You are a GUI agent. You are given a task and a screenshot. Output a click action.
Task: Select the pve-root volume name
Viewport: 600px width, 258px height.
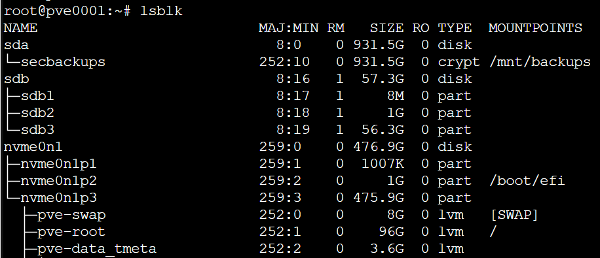tap(71, 232)
